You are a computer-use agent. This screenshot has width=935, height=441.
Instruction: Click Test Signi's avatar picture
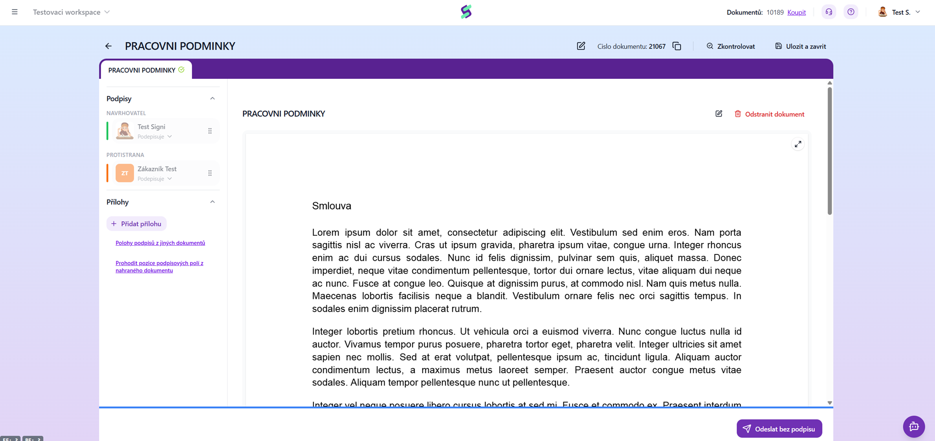click(x=124, y=131)
